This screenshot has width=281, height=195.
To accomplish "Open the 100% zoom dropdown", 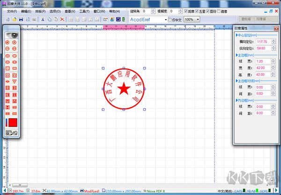I will coord(198,19).
